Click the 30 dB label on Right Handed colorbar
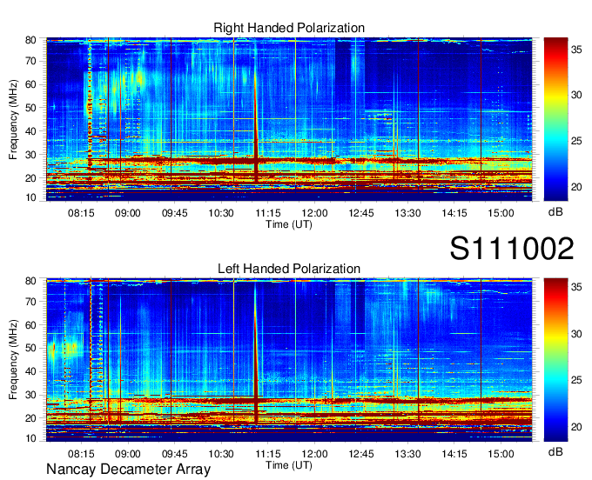The width and height of the screenshot is (592, 480). click(x=577, y=95)
